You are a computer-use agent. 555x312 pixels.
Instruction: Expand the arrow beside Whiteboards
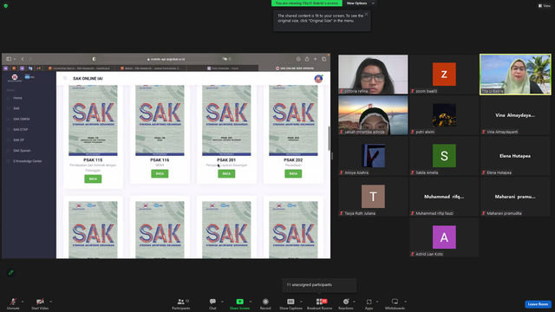pos(405,302)
